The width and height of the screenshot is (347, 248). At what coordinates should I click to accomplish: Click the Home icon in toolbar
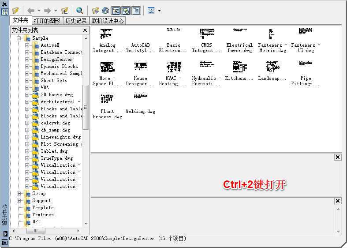coord(105,11)
